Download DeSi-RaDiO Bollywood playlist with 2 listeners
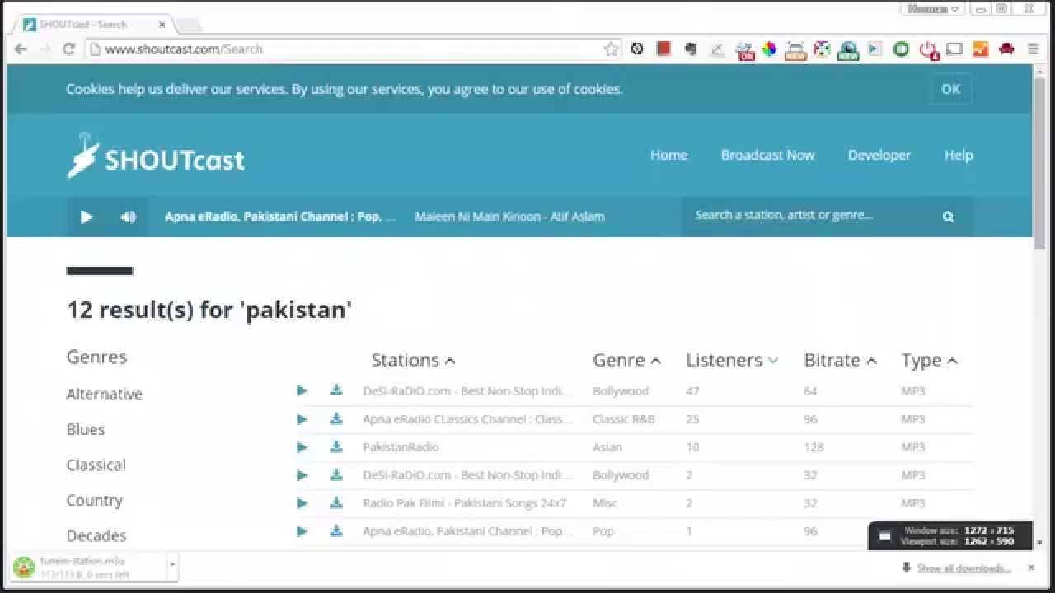Screen dimensions: 1055x593 click(x=336, y=474)
